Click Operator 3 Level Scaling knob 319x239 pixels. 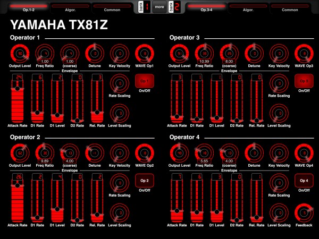point(279,113)
